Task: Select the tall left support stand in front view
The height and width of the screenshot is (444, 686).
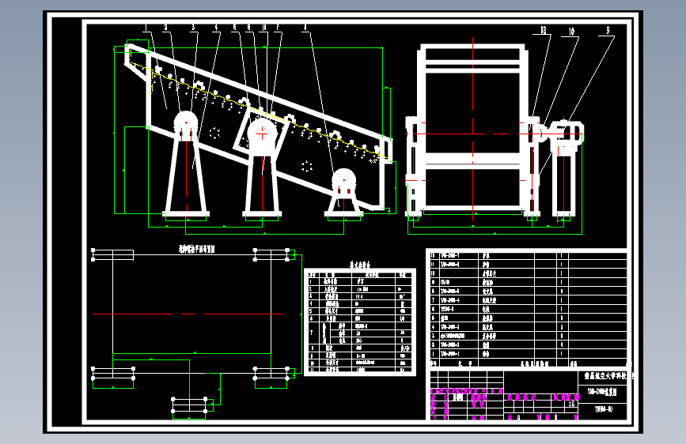Action: point(186,164)
